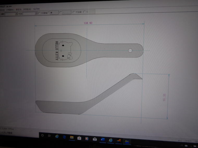Open the first toolbar combo box dropdown arrow
The image size is (198, 148).
pos(16,14)
